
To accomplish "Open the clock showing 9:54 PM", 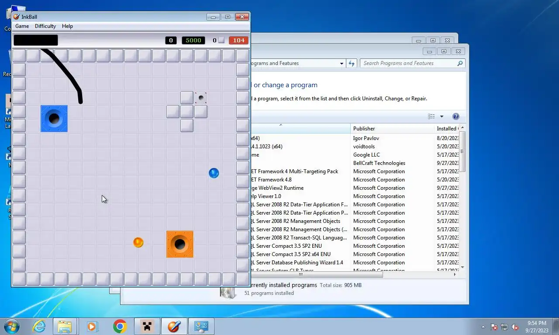I will coord(537,327).
